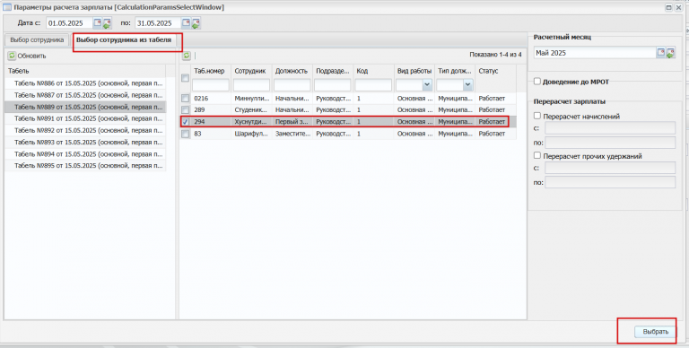Switch to Выбор сотрудника из табеля tab

pyautogui.click(x=124, y=39)
